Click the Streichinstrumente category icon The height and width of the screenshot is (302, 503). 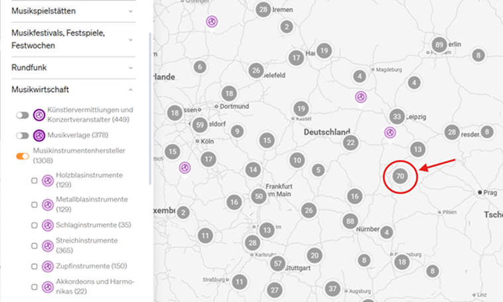[x=48, y=246]
